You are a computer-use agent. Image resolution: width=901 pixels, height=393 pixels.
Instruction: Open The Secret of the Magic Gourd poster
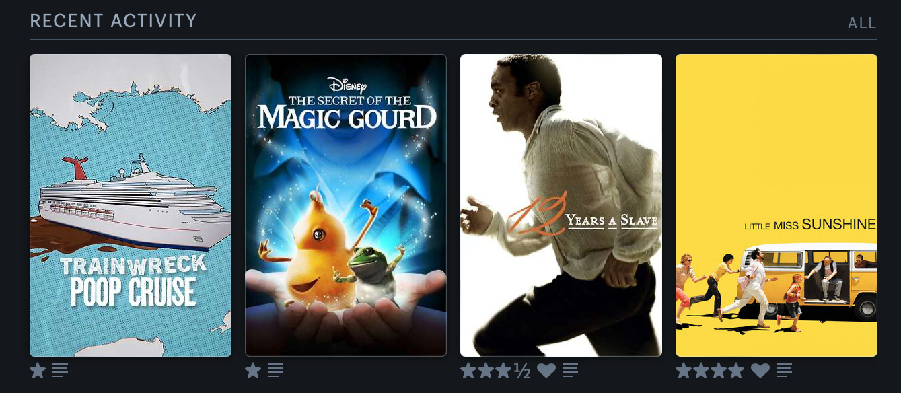pyautogui.click(x=346, y=205)
